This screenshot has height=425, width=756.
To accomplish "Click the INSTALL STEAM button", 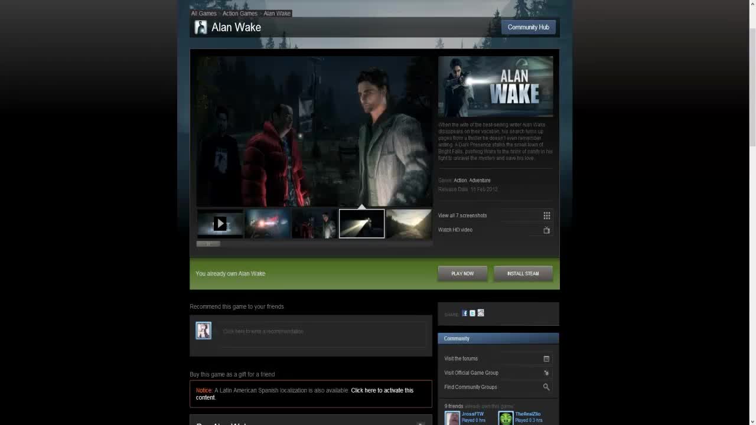I will [523, 273].
